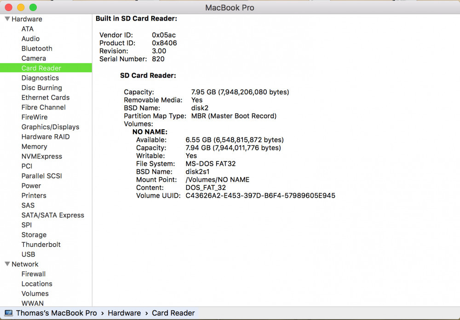View Storage information
Image resolution: width=460 pixels, height=320 pixels.
pyautogui.click(x=34, y=235)
